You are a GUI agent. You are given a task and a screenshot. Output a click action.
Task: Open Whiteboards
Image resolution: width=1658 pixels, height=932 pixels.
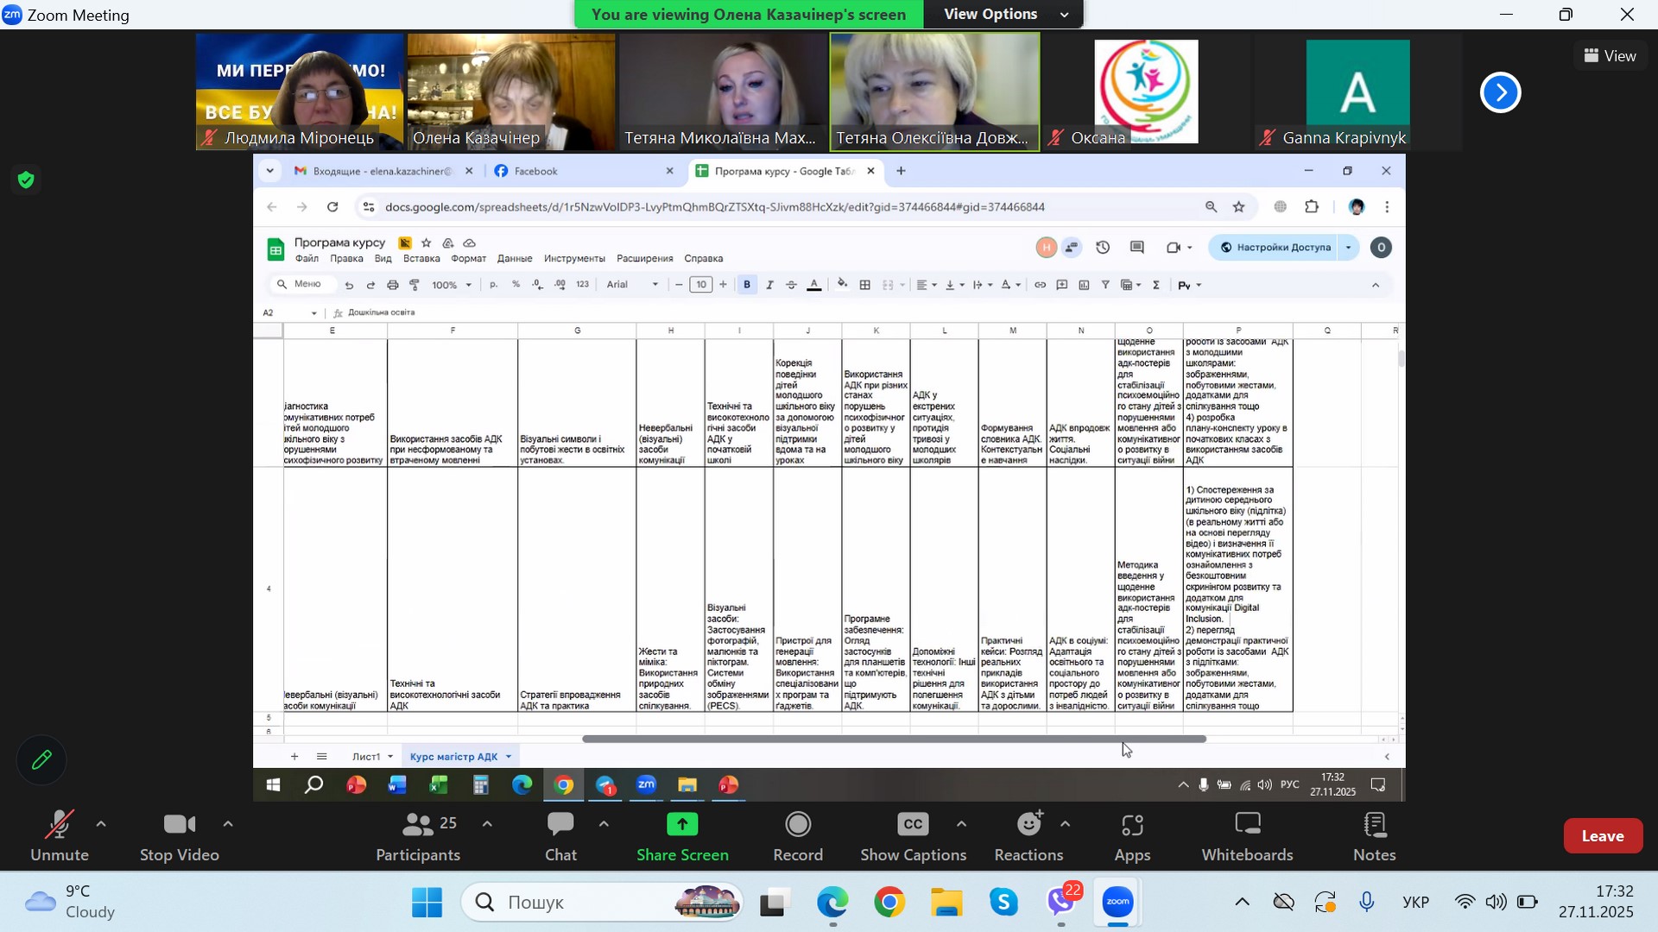point(1247,835)
